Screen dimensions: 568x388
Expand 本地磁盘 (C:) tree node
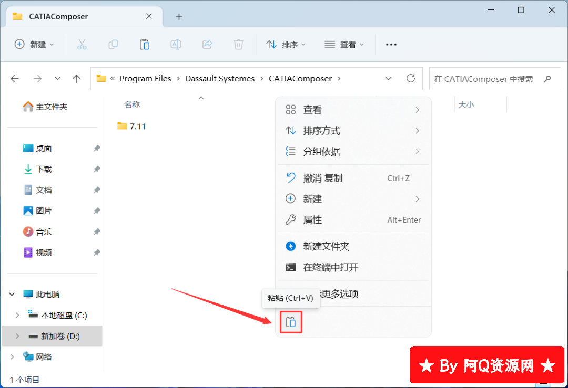[17, 316]
